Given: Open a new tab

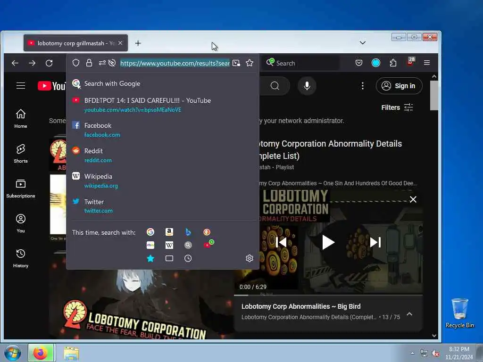Looking at the screenshot, I should 138,43.
